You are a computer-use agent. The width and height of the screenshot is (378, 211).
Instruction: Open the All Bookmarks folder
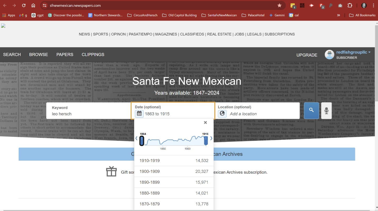[x=362, y=15]
